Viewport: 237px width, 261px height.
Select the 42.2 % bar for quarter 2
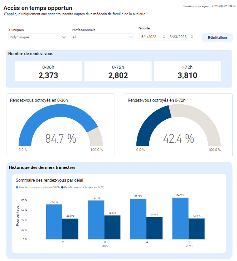[70, 229]
